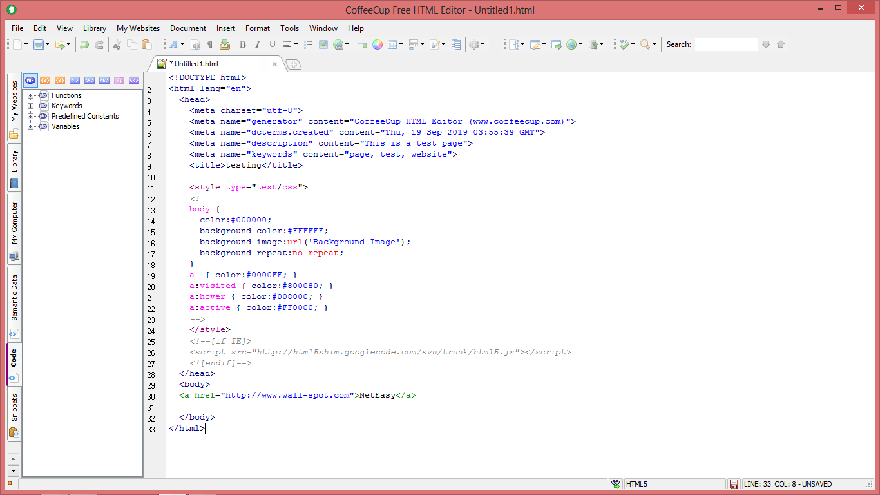The width and height of the screenshot is (880, 495).
Task: Click the New document page icon
Action: point(17,44)
